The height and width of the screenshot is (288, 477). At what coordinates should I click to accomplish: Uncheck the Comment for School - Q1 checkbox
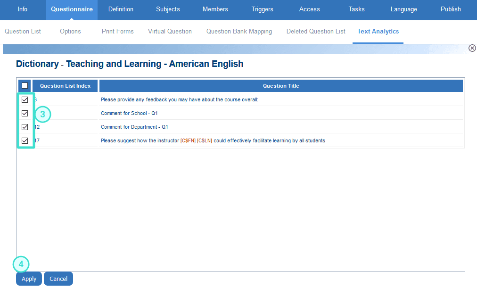(x=25, y=113)
